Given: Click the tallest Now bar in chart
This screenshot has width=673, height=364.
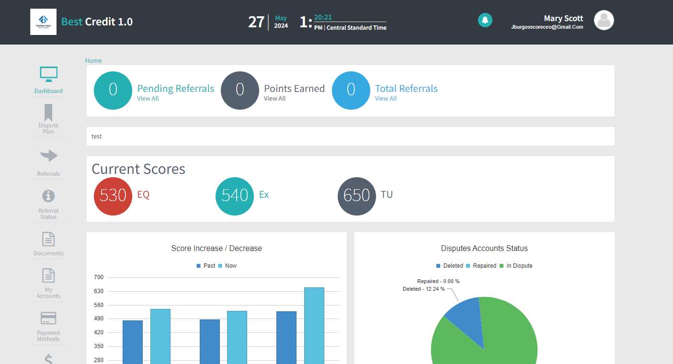Looking at the screenshot, I should pyautogui.click(x=314, y=326).
